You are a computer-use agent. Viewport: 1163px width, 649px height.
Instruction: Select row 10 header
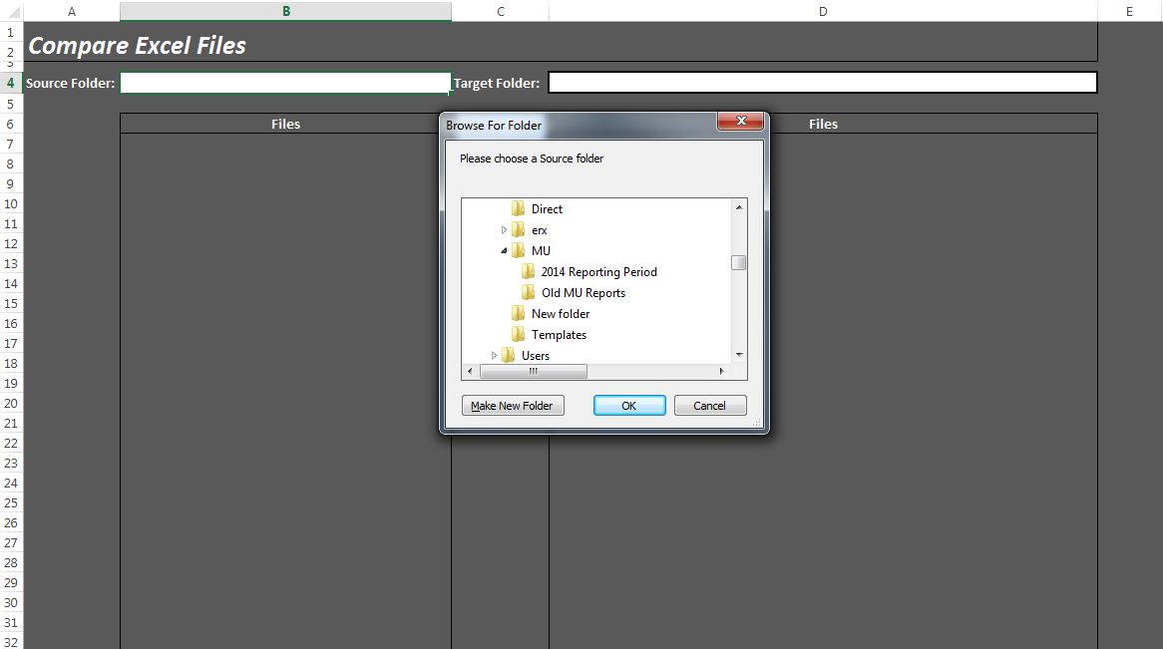(x=11, y=203)
